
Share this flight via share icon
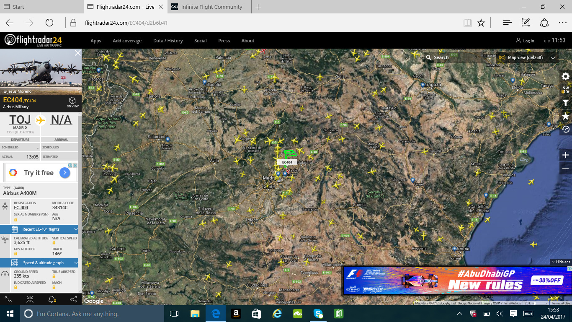74,299
